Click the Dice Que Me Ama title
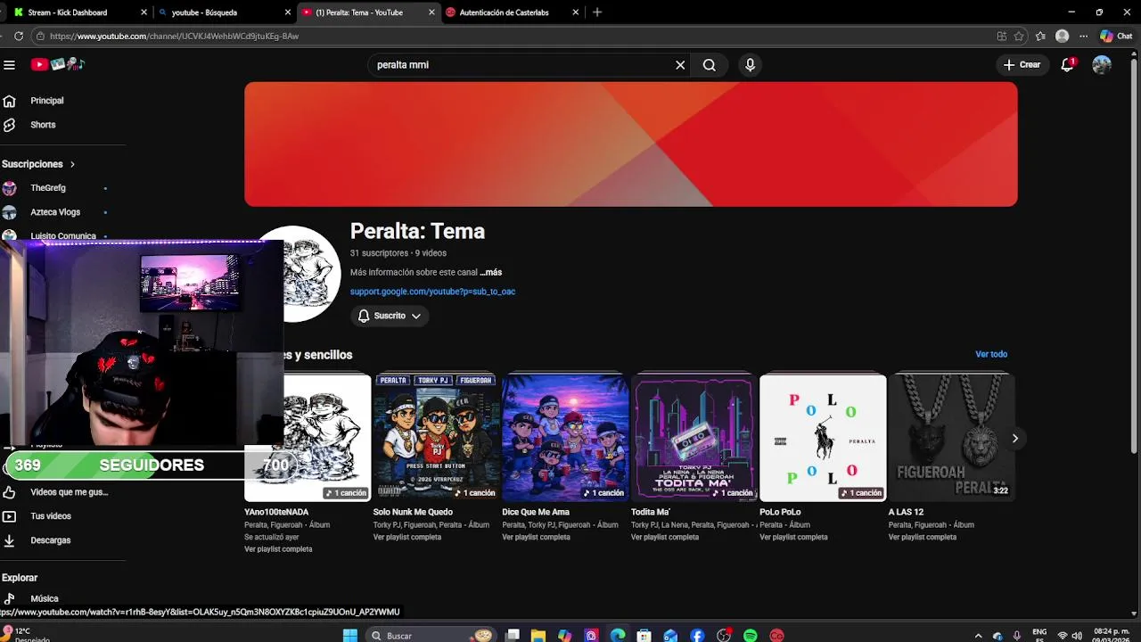Image resolution: width=1141 pixels, height=642 pixels. pyautogui.click(x=535, y=512)
